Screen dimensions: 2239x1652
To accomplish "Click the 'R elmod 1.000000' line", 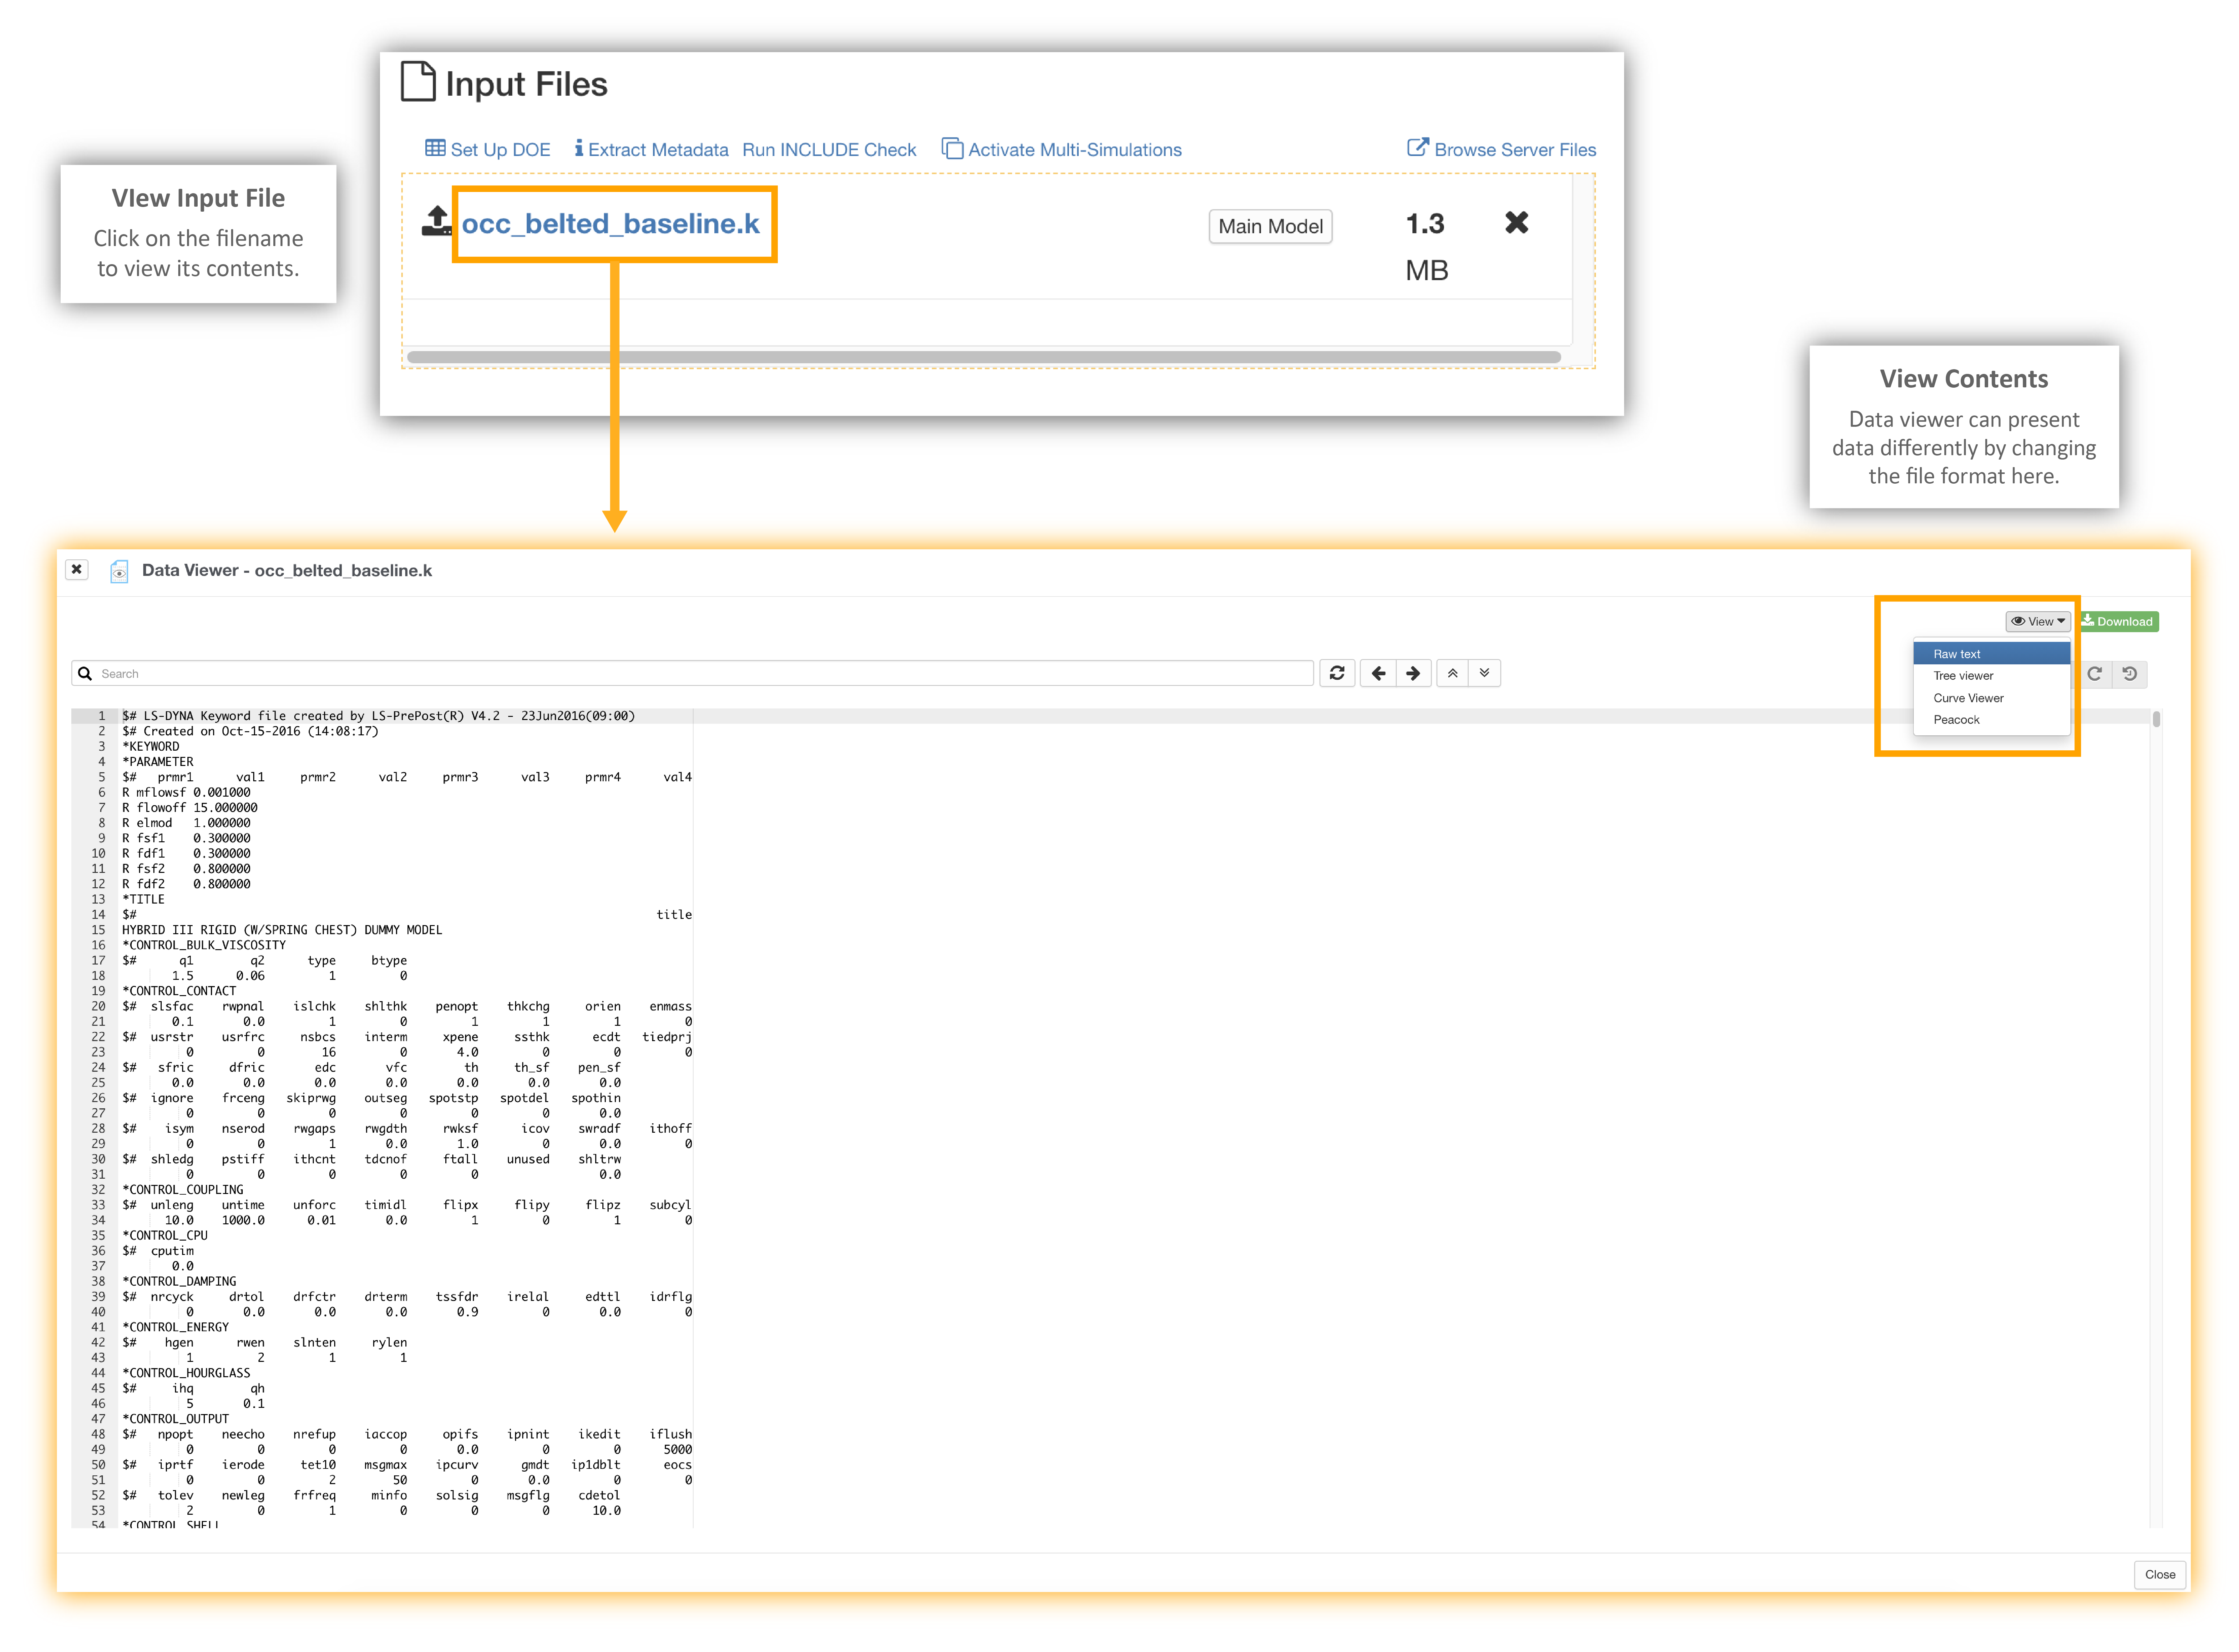I will click(x=186, y=823).
